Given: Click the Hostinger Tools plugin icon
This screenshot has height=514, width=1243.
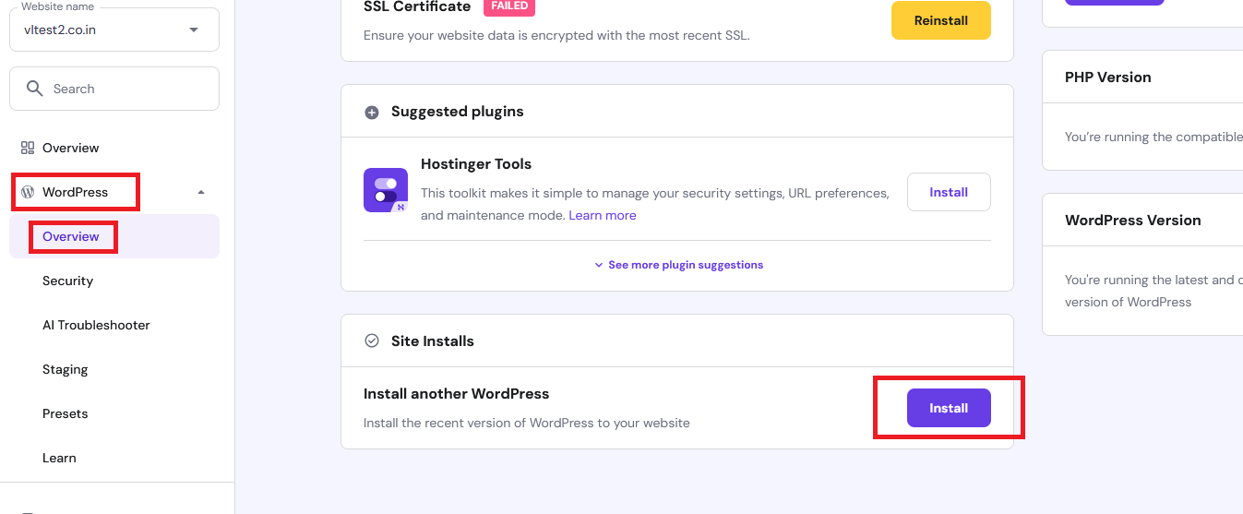Looking at the screenshot, I should tap(386, 190).
